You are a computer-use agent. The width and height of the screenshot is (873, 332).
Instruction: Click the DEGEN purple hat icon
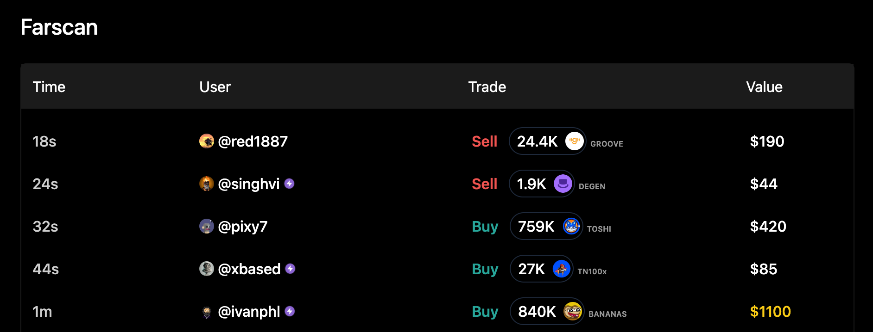click(x=563, y=184)
